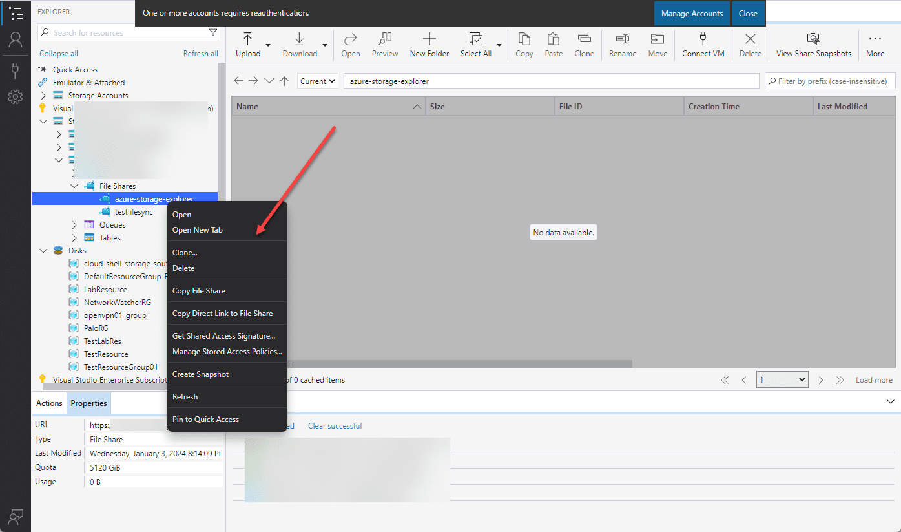
Task: Click the Upload toolbar button
Action: pyautogui.click(x=248, y=45)
